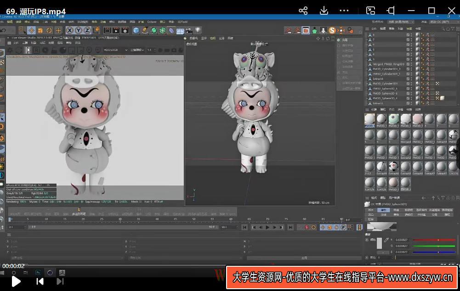Click the green Cloner MoGraph icon
Image resolution: width=460 pixels, height=291 pixels.
(163, 30)
